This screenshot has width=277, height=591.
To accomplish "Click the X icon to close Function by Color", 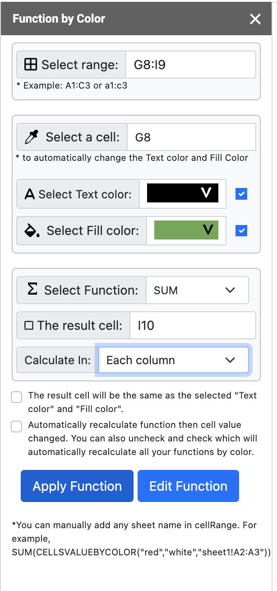I will [x=255, y=19].
